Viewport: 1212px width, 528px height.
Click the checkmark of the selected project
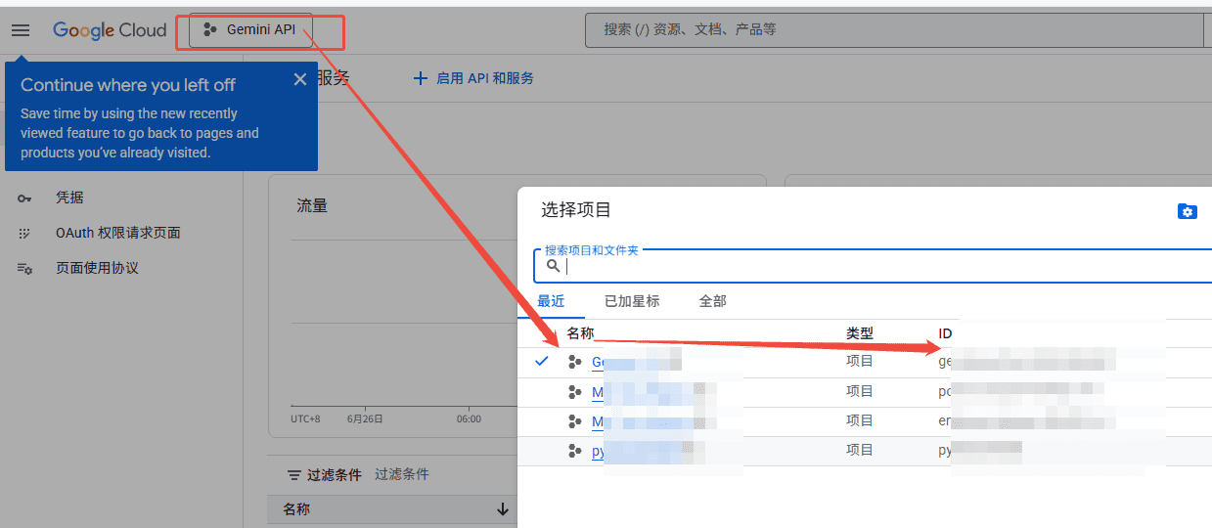542,362
